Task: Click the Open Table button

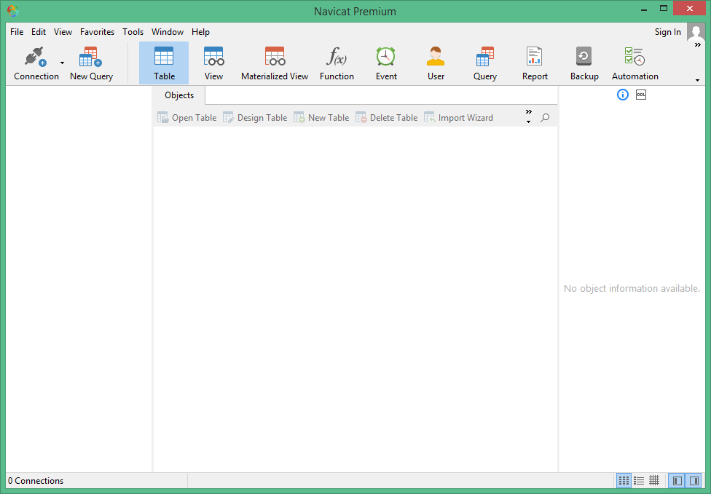Action: pos(186,118)
